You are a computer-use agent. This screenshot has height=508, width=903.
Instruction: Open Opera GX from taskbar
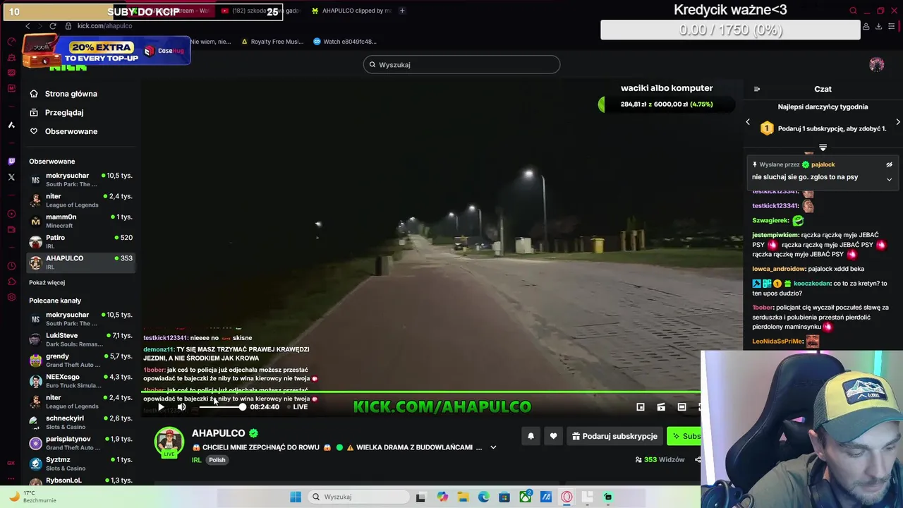click(x=566, y=497)
